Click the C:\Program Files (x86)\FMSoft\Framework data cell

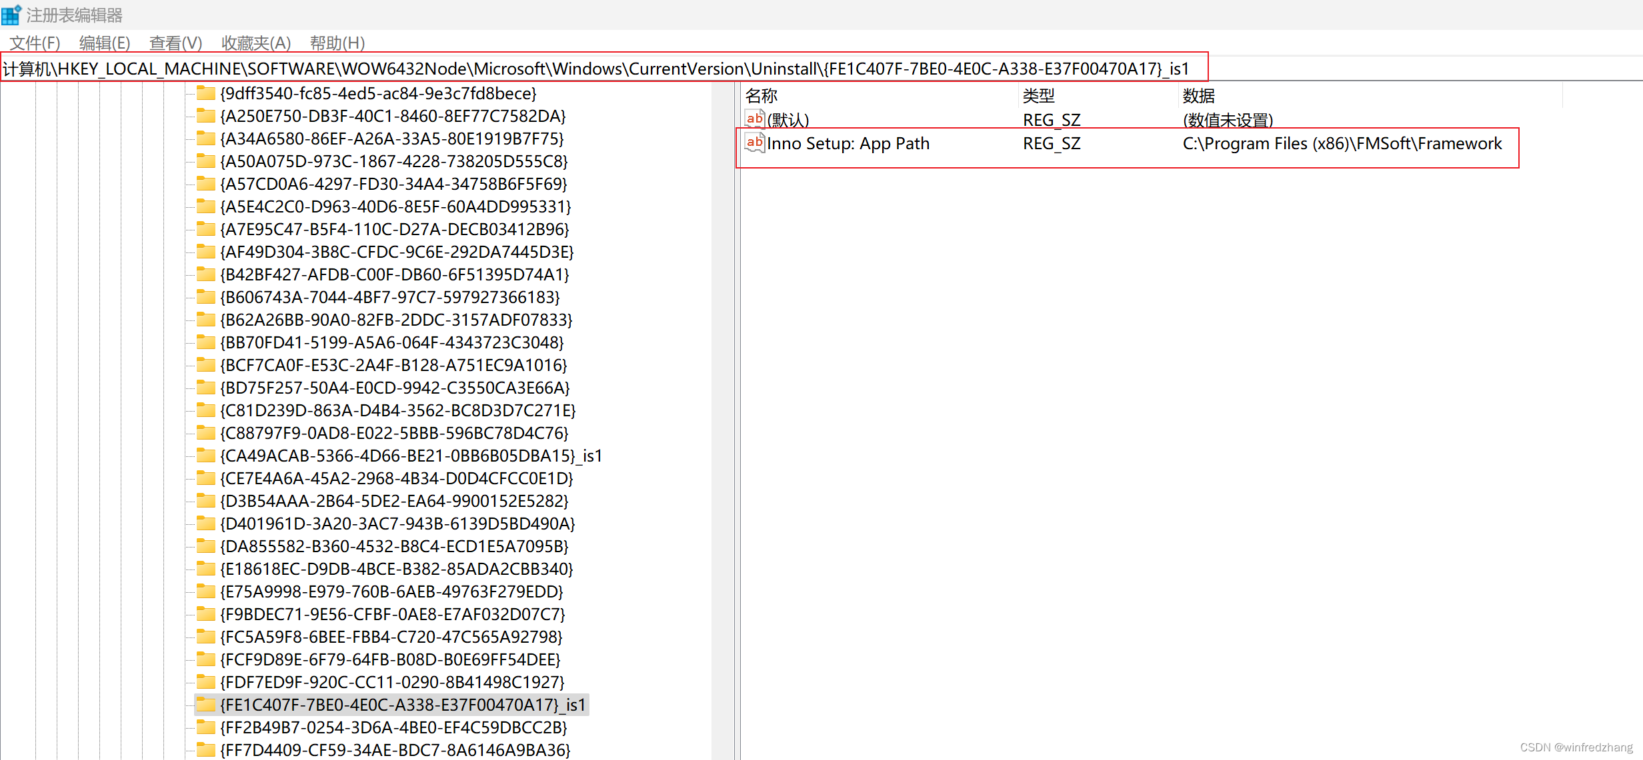(1342, 144)
